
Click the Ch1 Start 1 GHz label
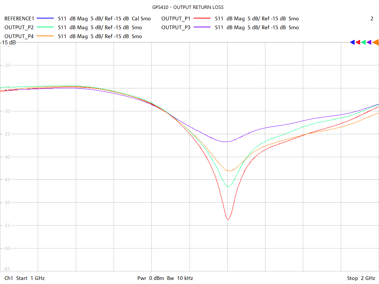coord(24,278)
